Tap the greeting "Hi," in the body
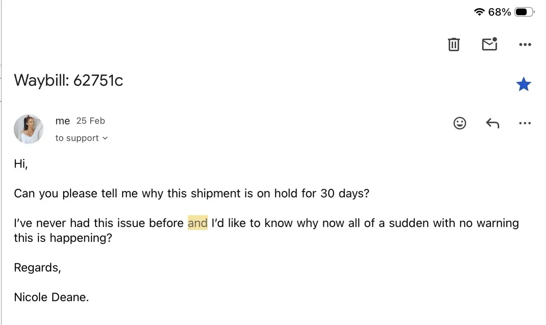The width and height of the screenshot is (546, 325). tap(21, 164)
